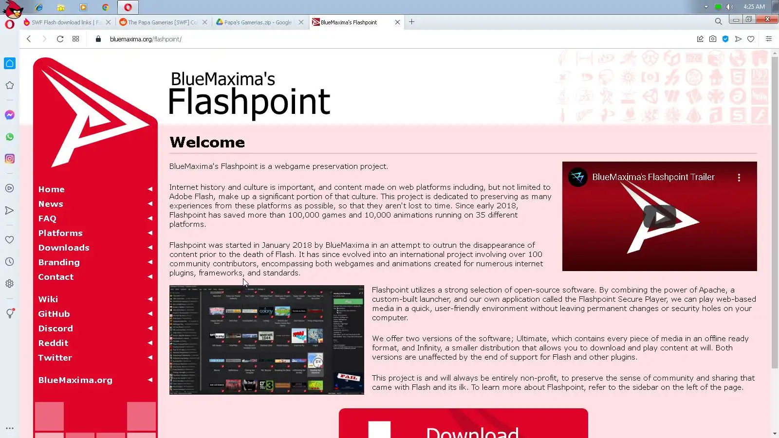Reload the current page

(60, 39)
